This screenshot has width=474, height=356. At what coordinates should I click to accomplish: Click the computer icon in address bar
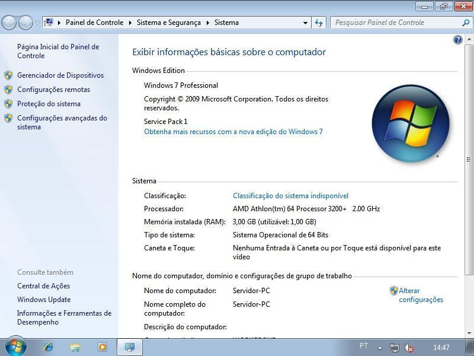[49, 23]
